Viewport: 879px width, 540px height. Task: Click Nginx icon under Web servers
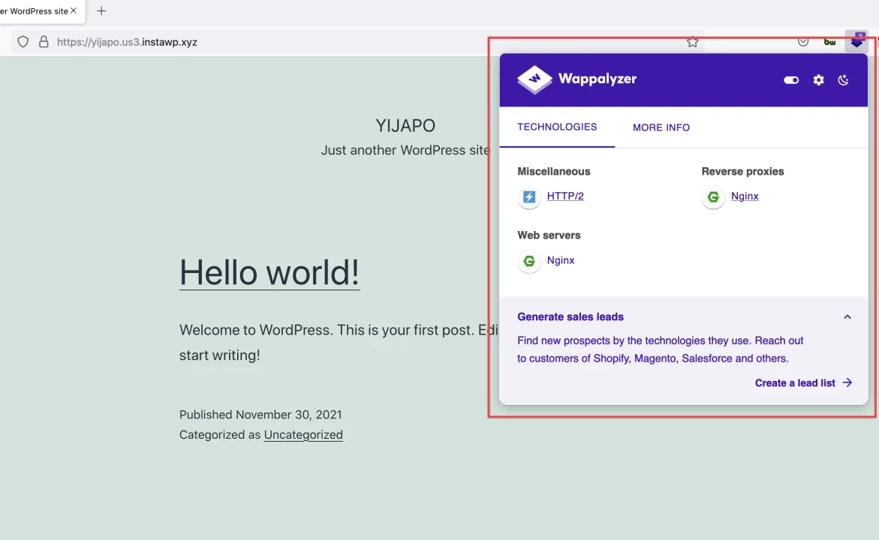[x=529, y=261]
